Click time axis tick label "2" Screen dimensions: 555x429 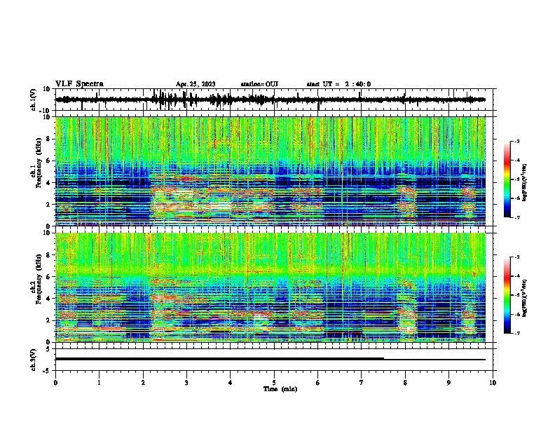coord(143,383)
